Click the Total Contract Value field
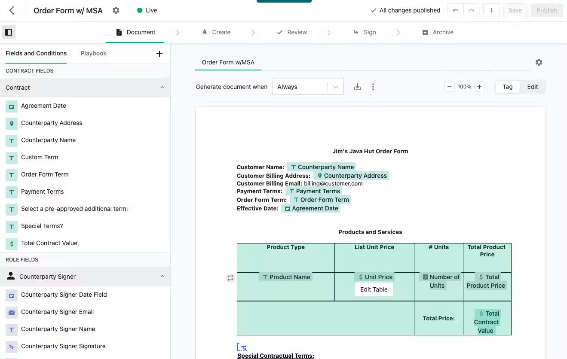Screen dimensions: 567x359 pyautogui.click(x=49, y=243)
